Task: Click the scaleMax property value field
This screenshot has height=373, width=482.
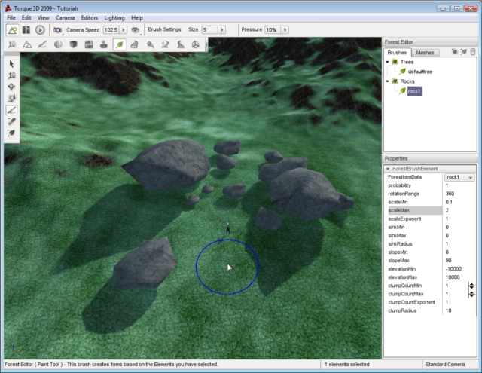Action: (x=459, y=210)
